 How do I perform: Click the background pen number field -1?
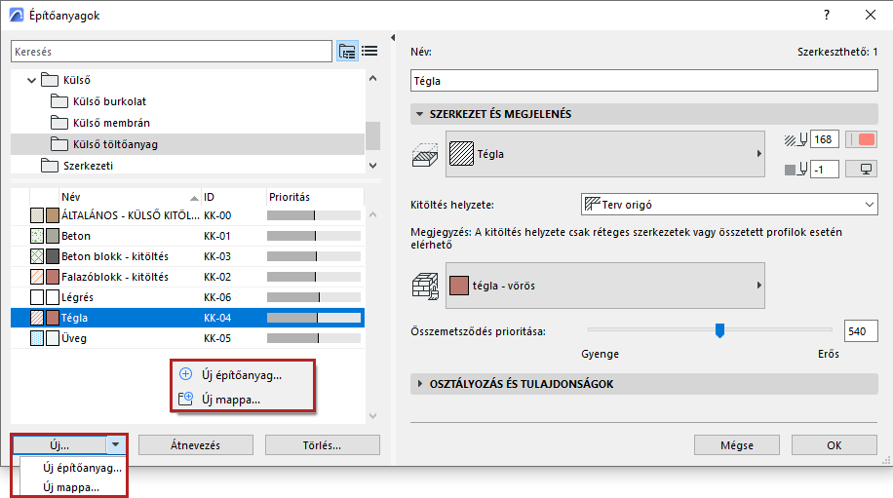824,169
